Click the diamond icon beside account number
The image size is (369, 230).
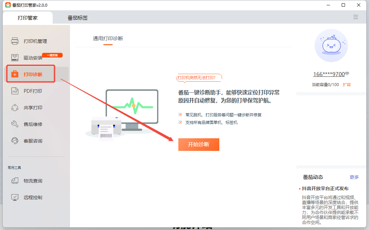coord(347,74)
